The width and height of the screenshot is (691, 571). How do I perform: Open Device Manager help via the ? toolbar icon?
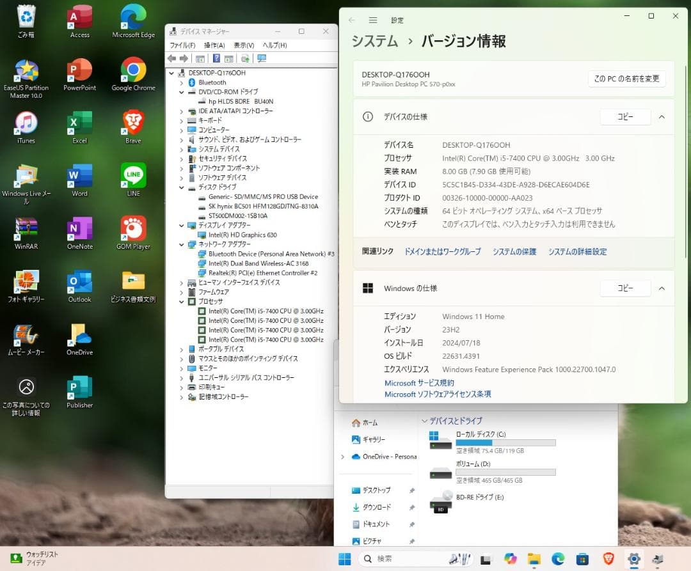tap(216, 58)
